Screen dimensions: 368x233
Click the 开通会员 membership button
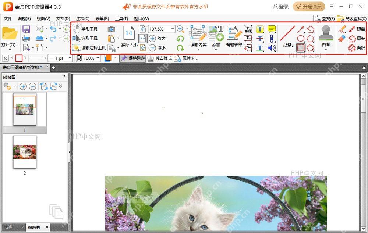click(309, 7)
